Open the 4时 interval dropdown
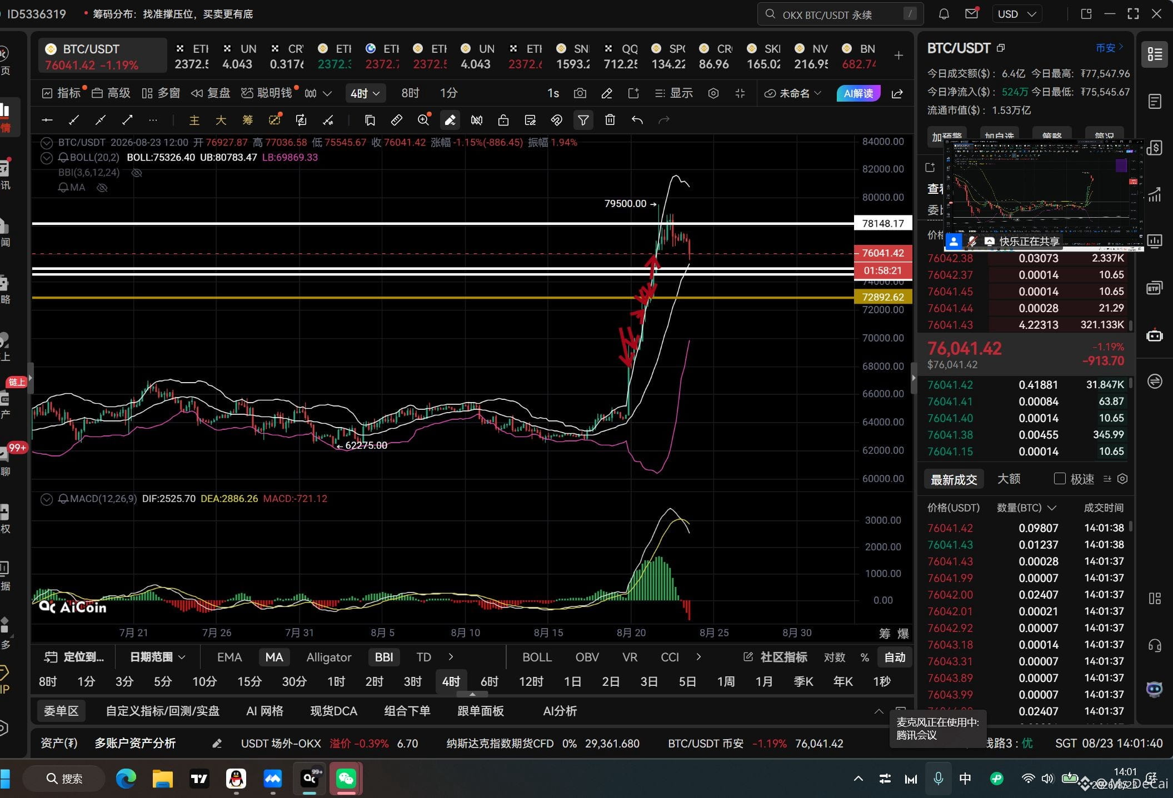This screenshot has width=1173, height=798. 365,93
